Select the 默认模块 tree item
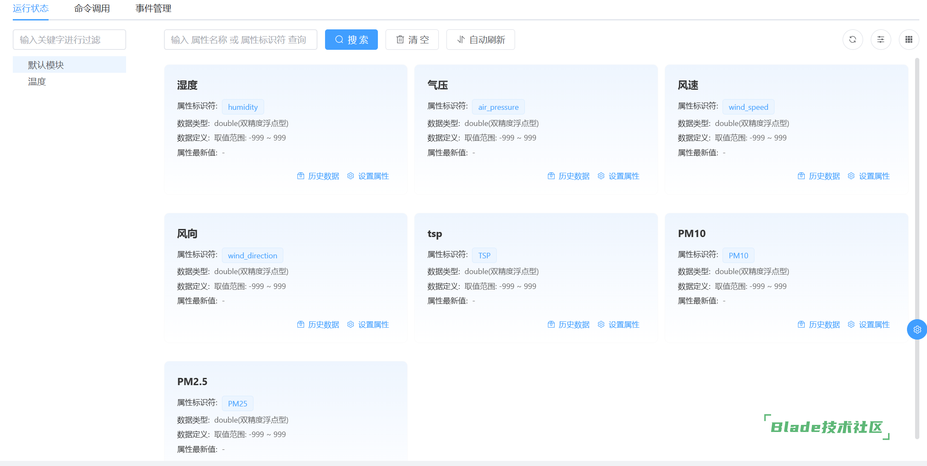Screen dimensions: 927x466 point(46,65)
